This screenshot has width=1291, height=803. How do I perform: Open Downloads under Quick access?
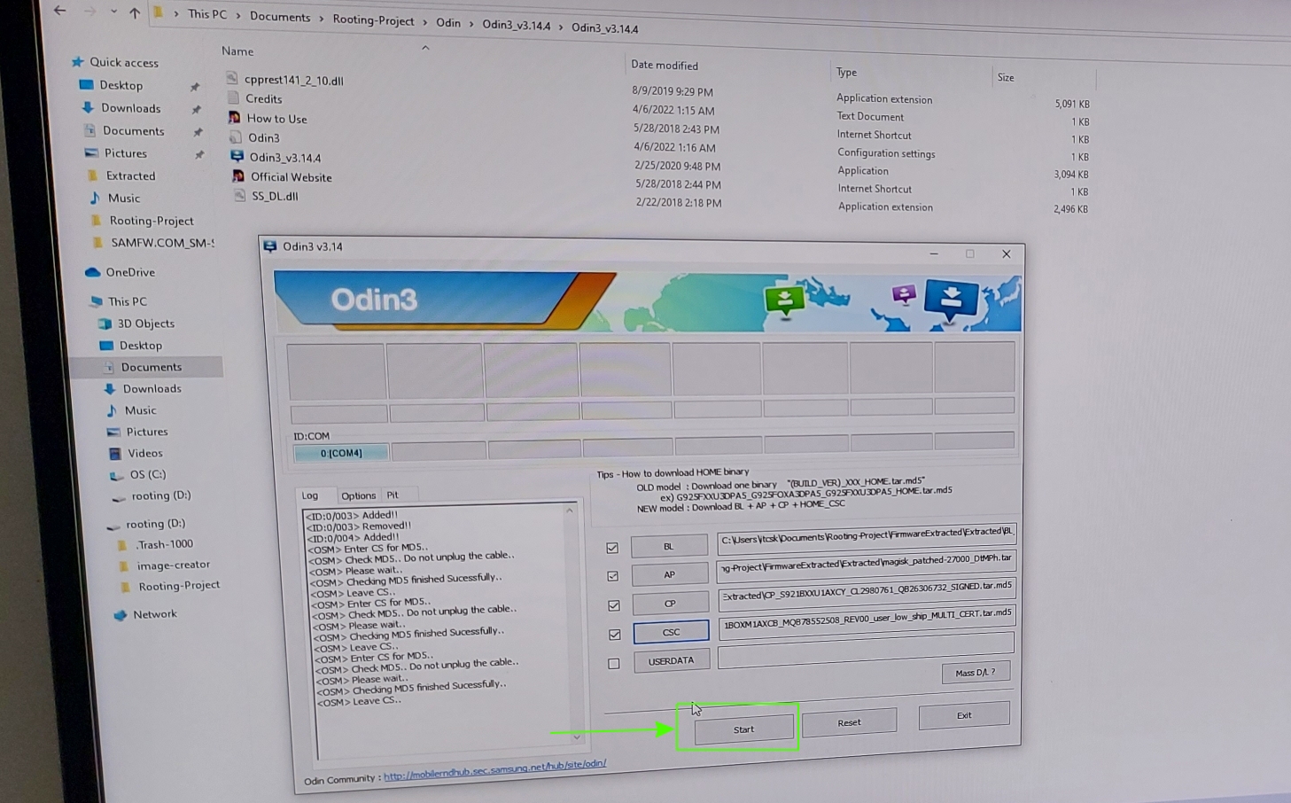(x=131, y=108)
